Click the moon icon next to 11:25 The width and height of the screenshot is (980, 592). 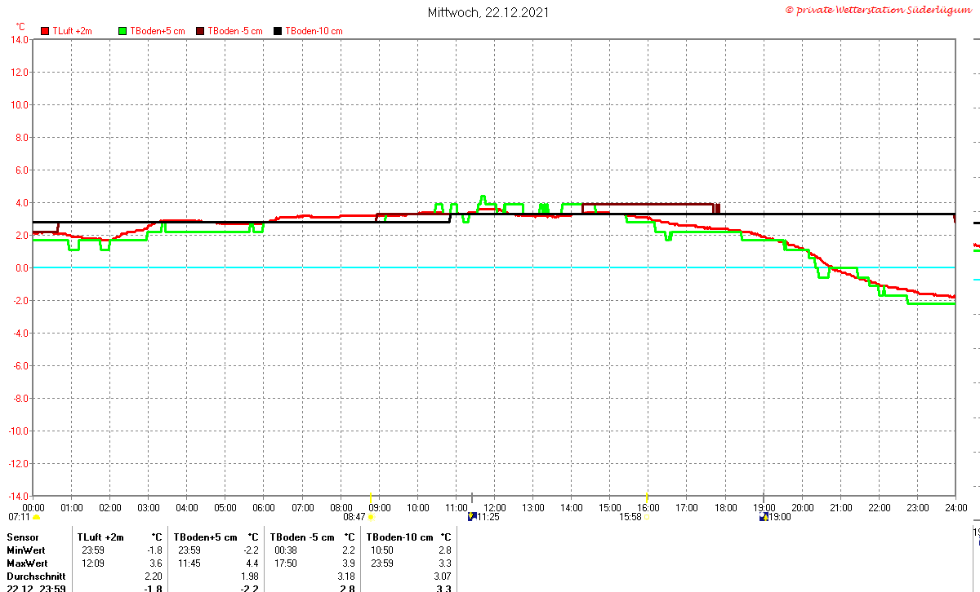[x=471, y=516]
